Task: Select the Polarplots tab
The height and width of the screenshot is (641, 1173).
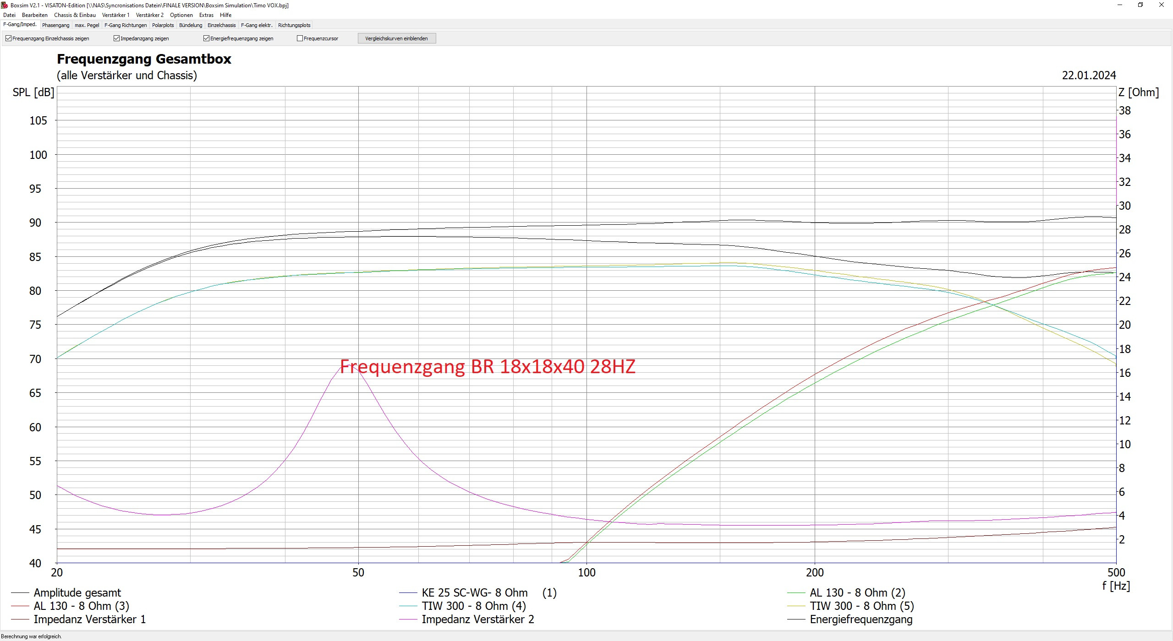Action: 163,25
